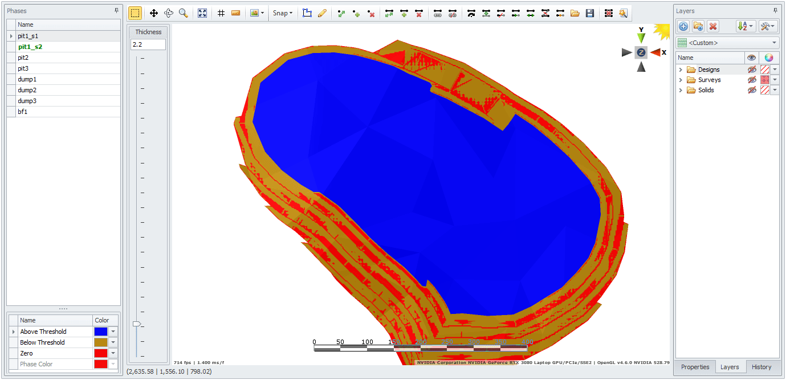Click the eye visibility column header

[x=752, y=58]
